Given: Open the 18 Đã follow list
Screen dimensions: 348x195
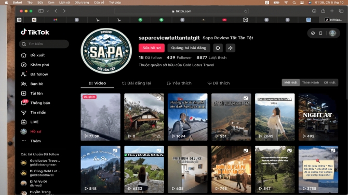Looking at the screenshot, I should pos(150,57).
